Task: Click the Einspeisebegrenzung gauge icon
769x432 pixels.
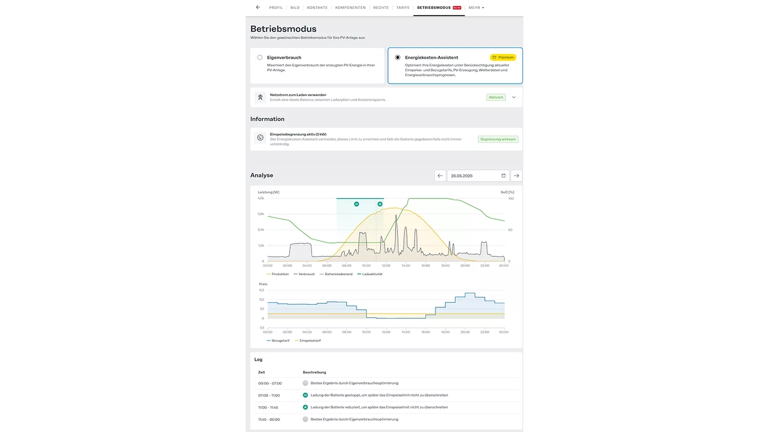Action: [260, 138]
